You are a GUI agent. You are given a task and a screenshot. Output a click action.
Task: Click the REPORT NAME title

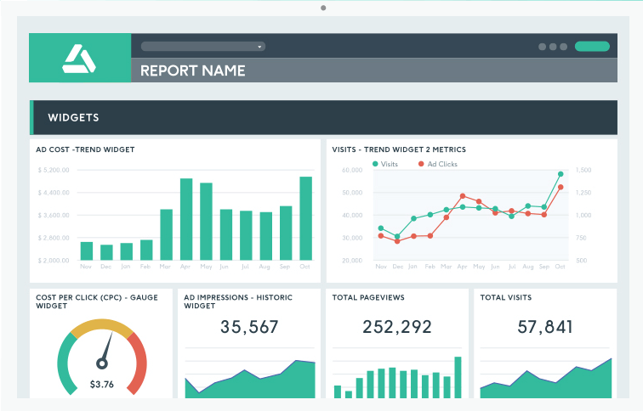coord(192,70)
